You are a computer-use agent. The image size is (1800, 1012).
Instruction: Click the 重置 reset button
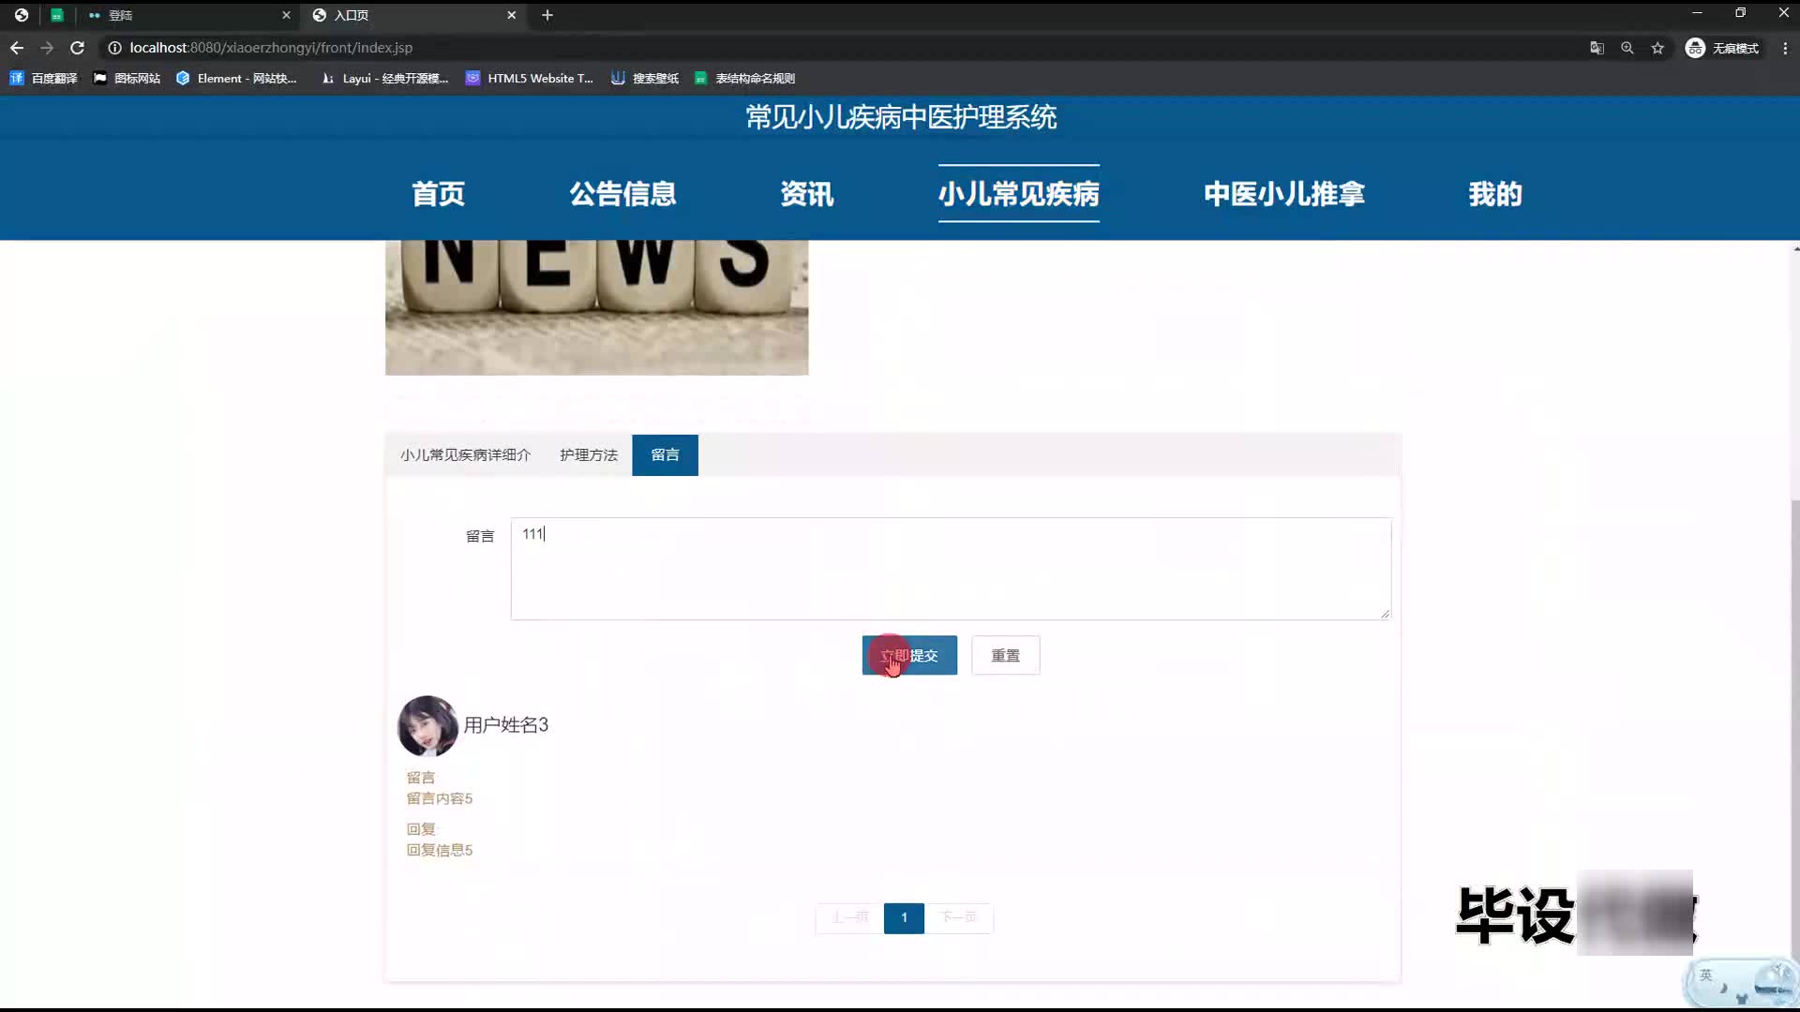click(x=1005, y=656)
